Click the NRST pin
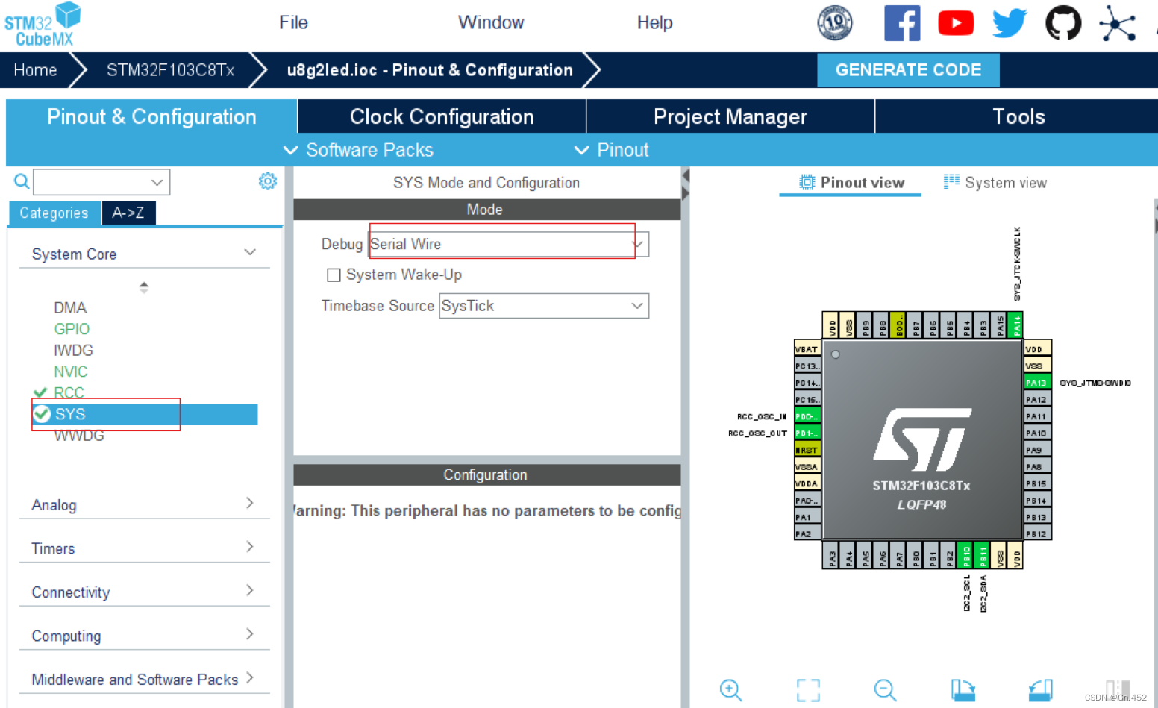Viewport: 1158px width, 708px height. (x=807, y=450)
